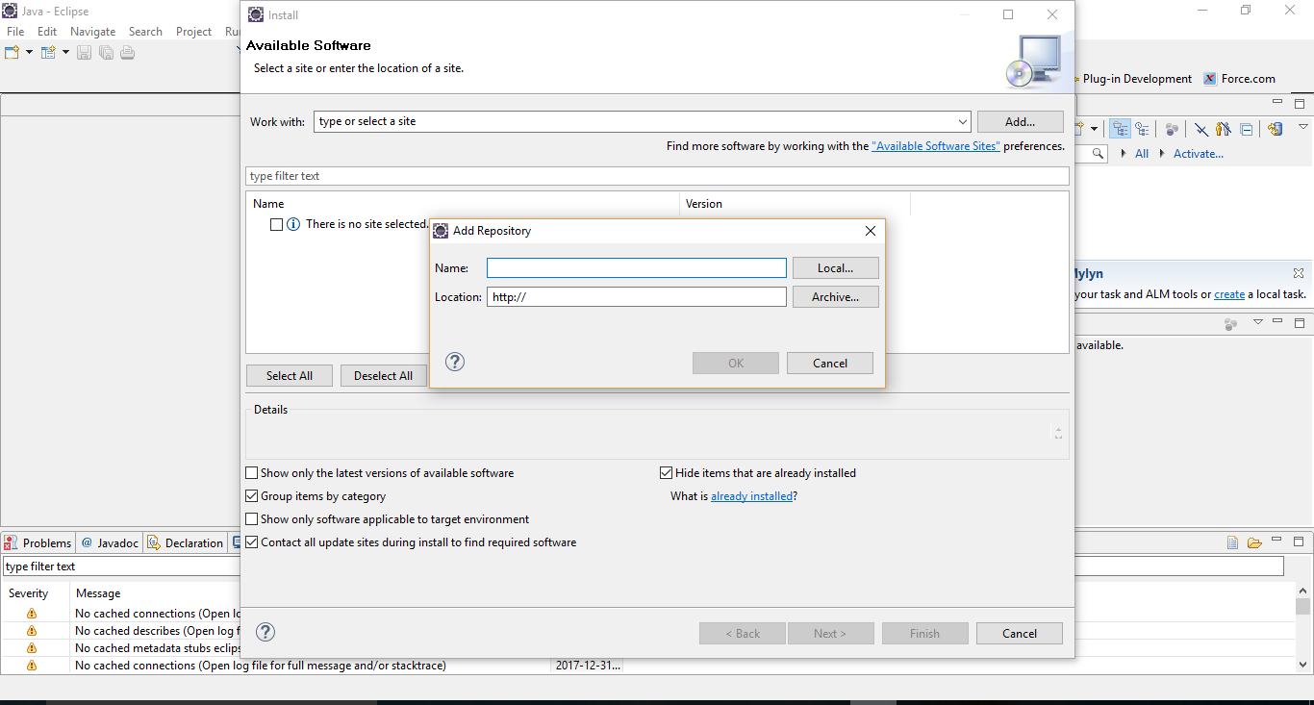Enable Show only the latest versions checkbox
The height and width of the screenshot is (705, 1314).
pos(252,473)
